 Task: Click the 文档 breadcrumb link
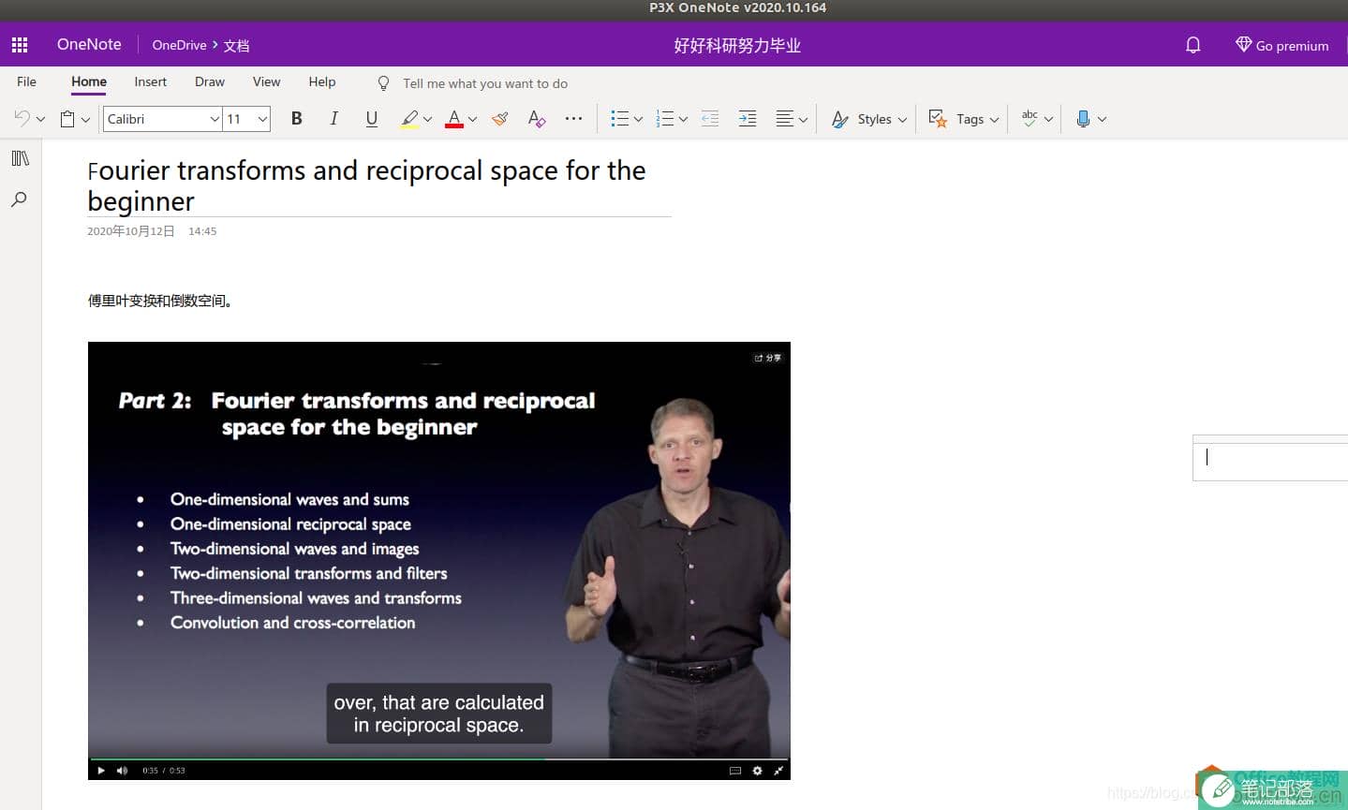236,45
